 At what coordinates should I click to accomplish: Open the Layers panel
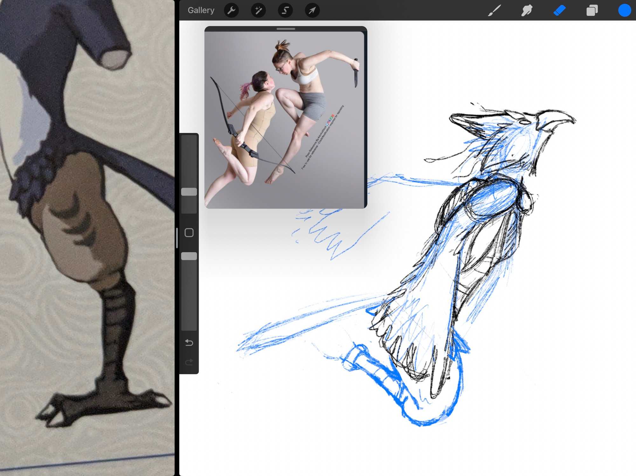(592, 10)
